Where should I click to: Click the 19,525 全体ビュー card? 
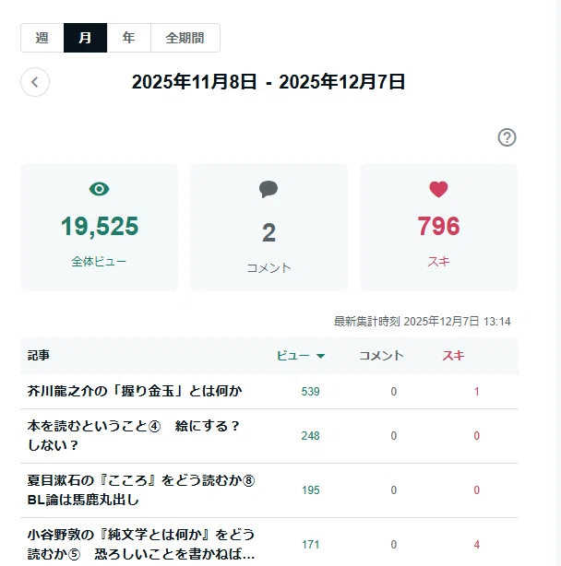[100, 227]
